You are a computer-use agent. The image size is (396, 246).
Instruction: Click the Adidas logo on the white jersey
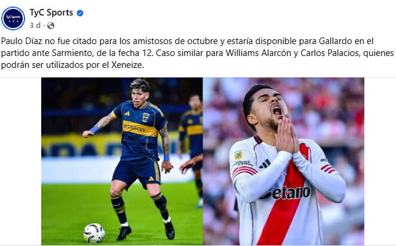pos(265,164)
